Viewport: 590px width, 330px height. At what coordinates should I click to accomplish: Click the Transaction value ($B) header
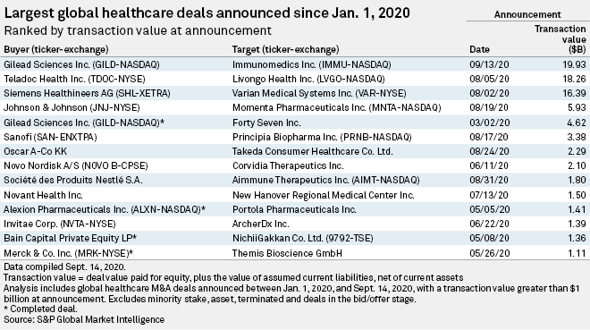coord(560,39)
